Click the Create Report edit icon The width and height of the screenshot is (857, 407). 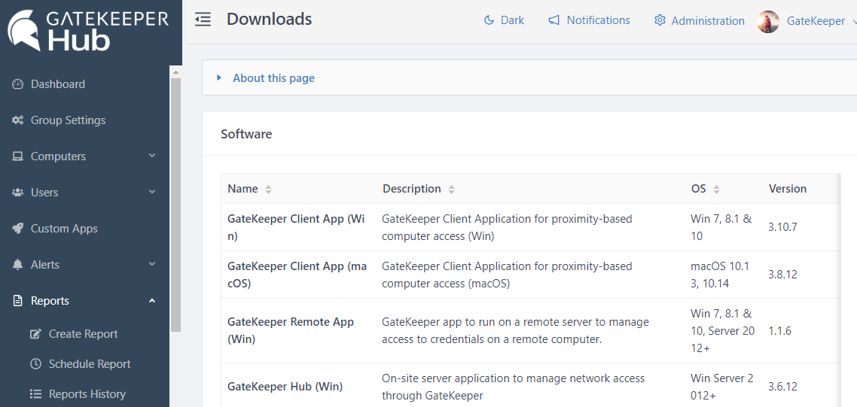point(35,334)
